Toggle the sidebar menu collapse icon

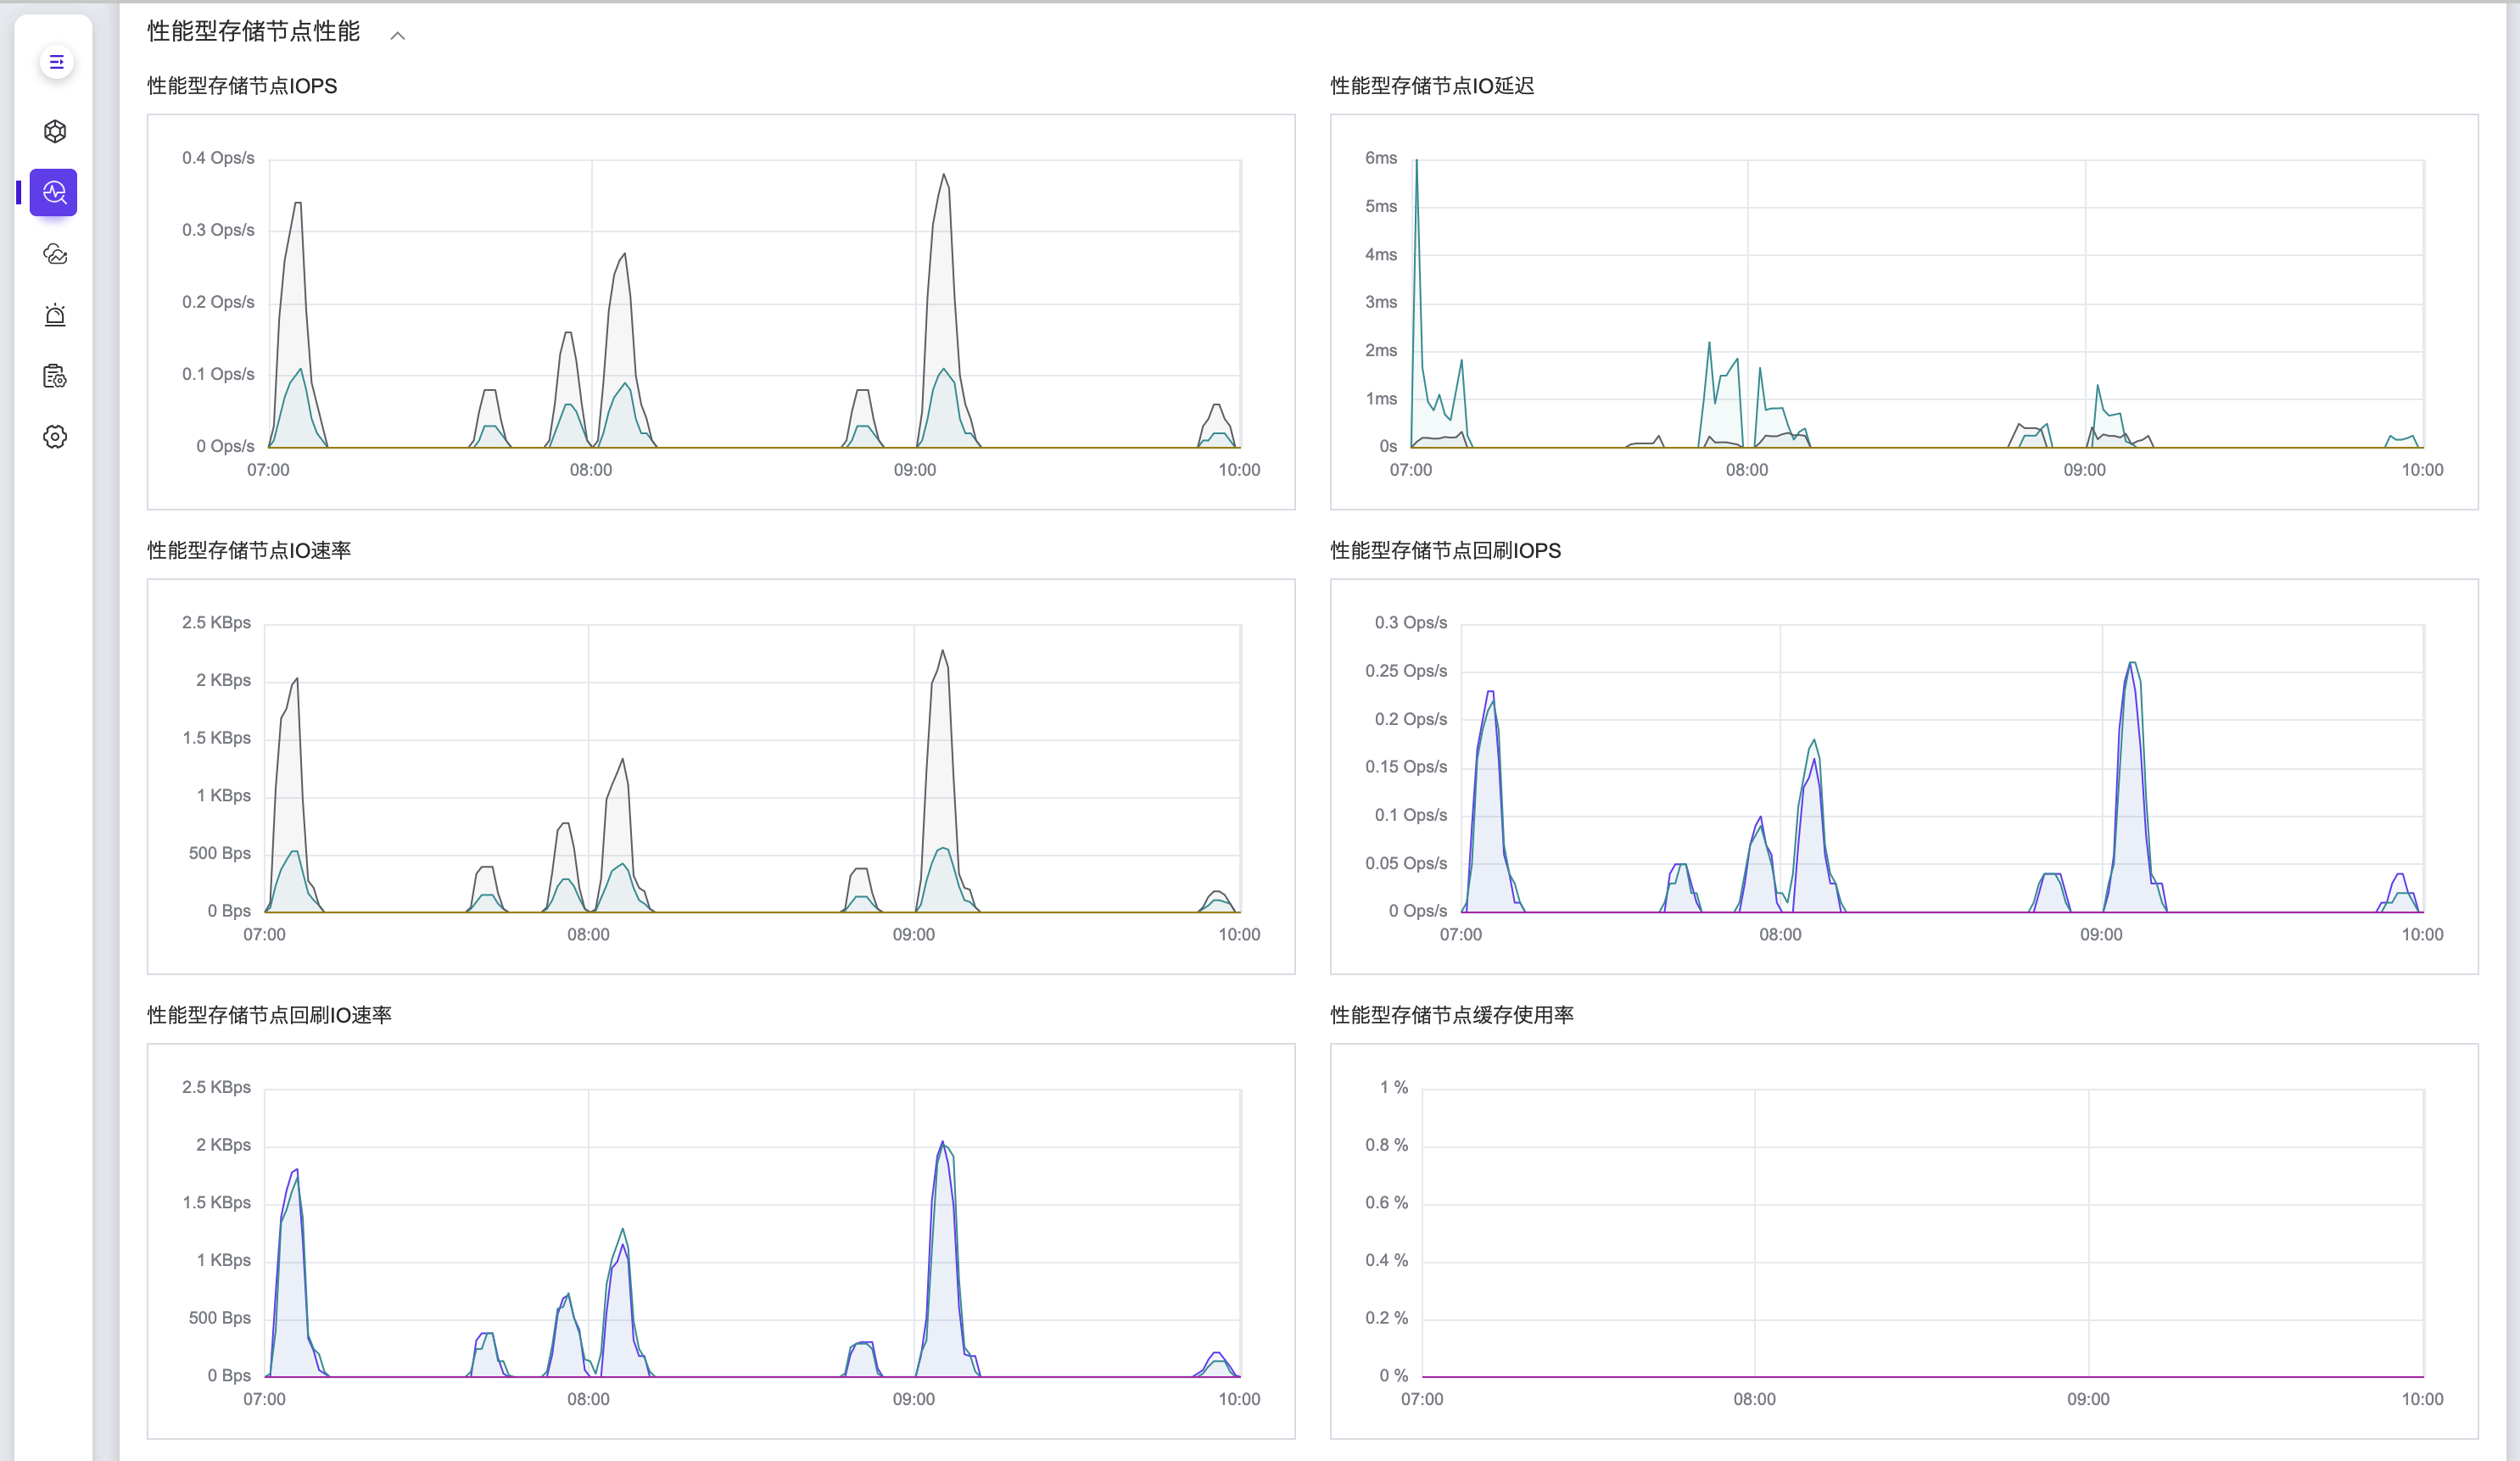click(x=56, y=62)
